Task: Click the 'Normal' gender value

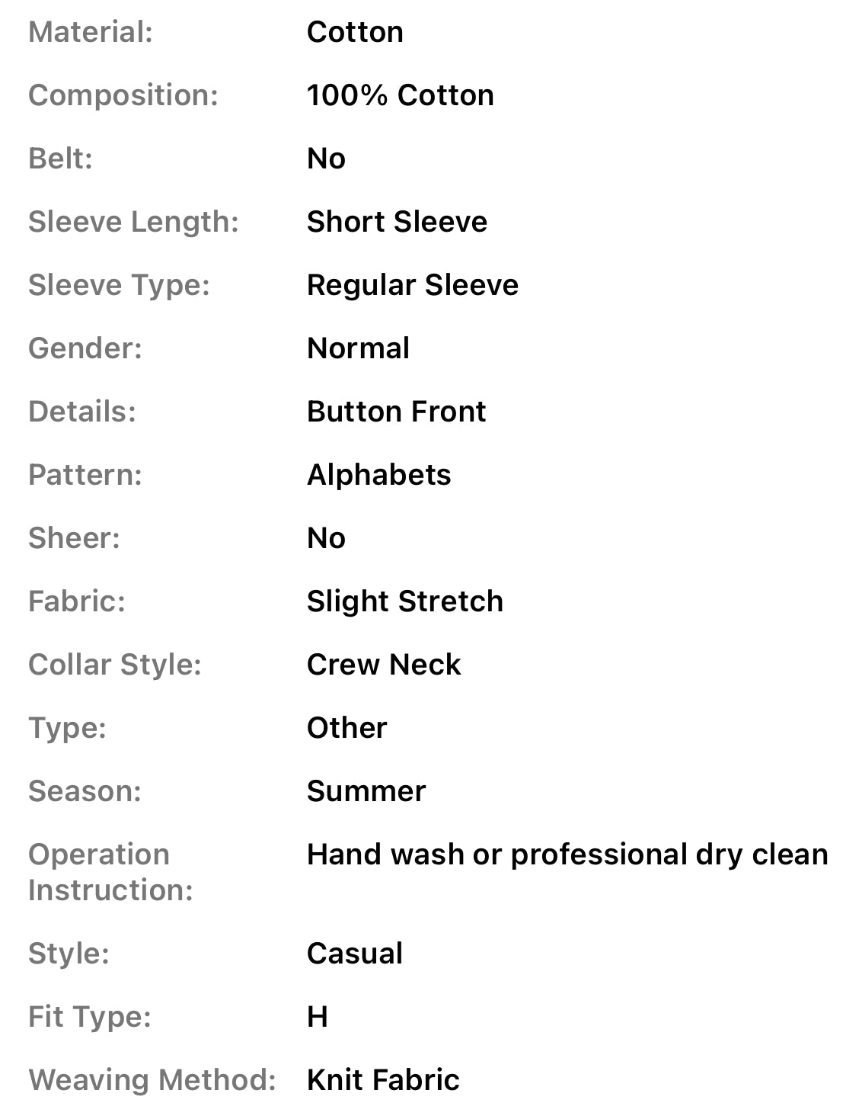Action: click(358, 348)
